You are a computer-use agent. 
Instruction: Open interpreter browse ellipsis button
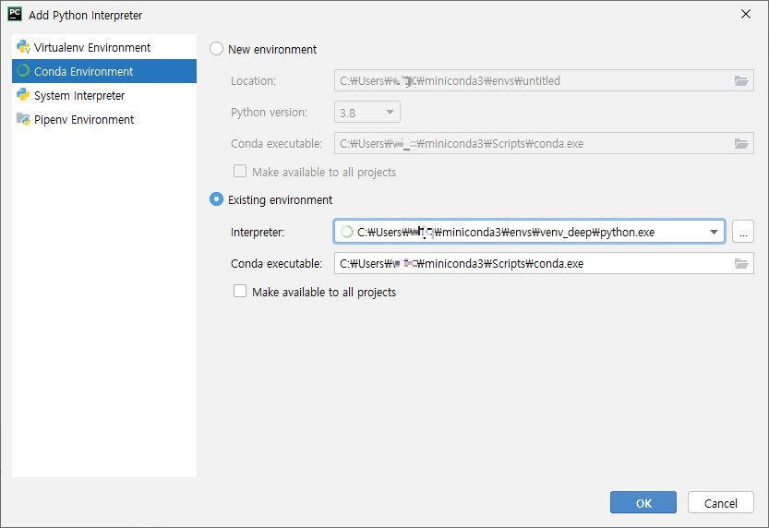(743, 232)
